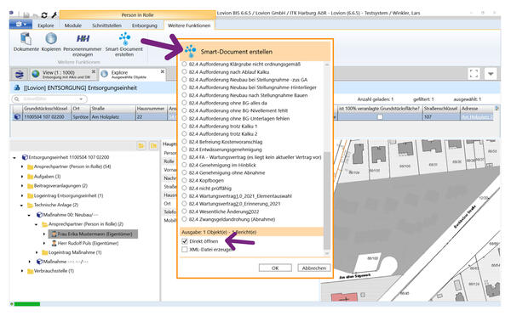Screen dimensions: 511x316
Task: Close the Explore document tab
Action: (163, 71)
